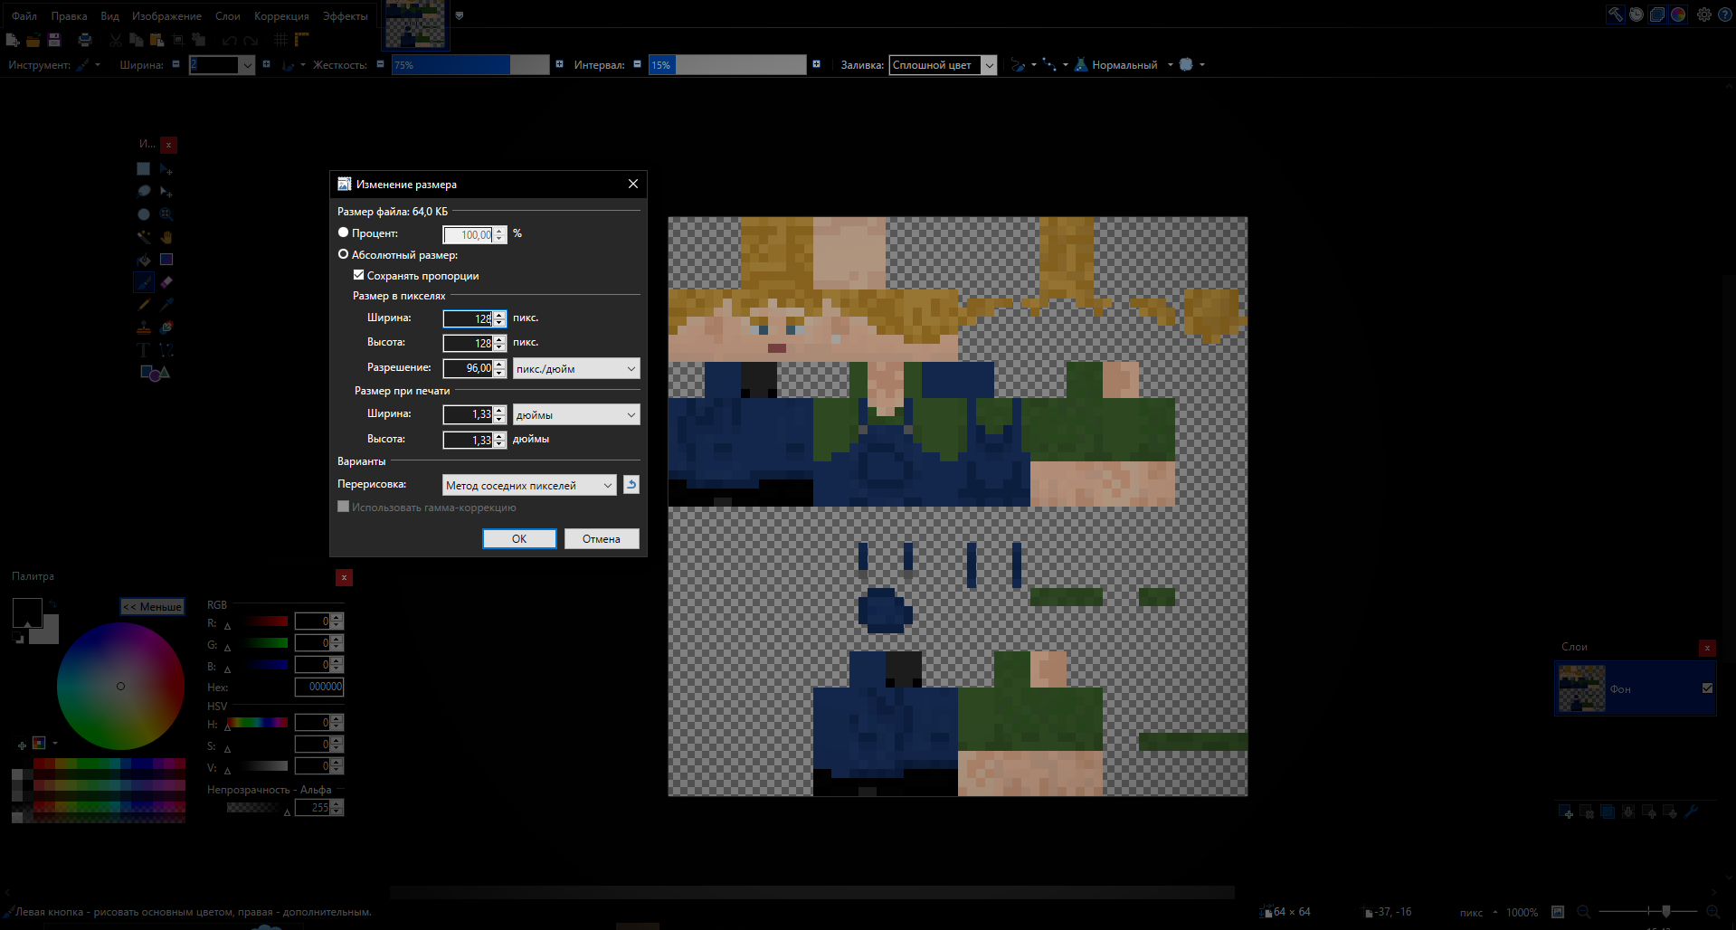Open the Изображение menu
The width and height of the screenshot is (1736, 930).
point(166,16)
